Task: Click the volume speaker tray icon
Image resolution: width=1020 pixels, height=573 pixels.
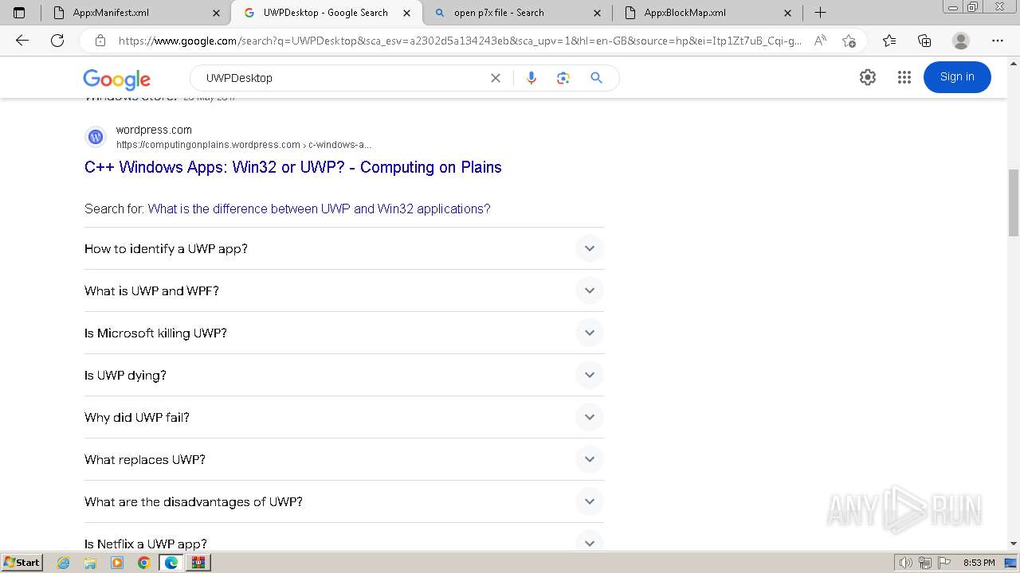Action: (x=906, y=563)
